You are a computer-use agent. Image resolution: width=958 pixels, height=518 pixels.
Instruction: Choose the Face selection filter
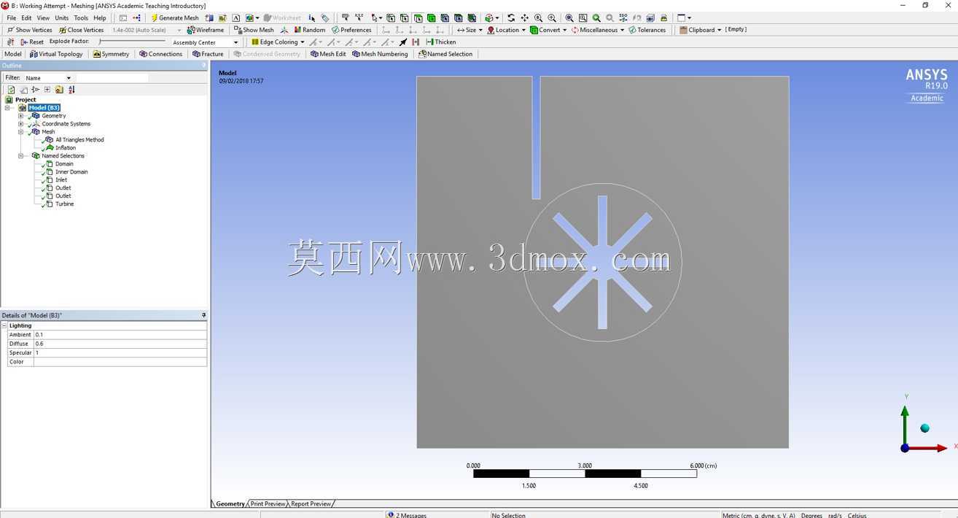(417, 18)
